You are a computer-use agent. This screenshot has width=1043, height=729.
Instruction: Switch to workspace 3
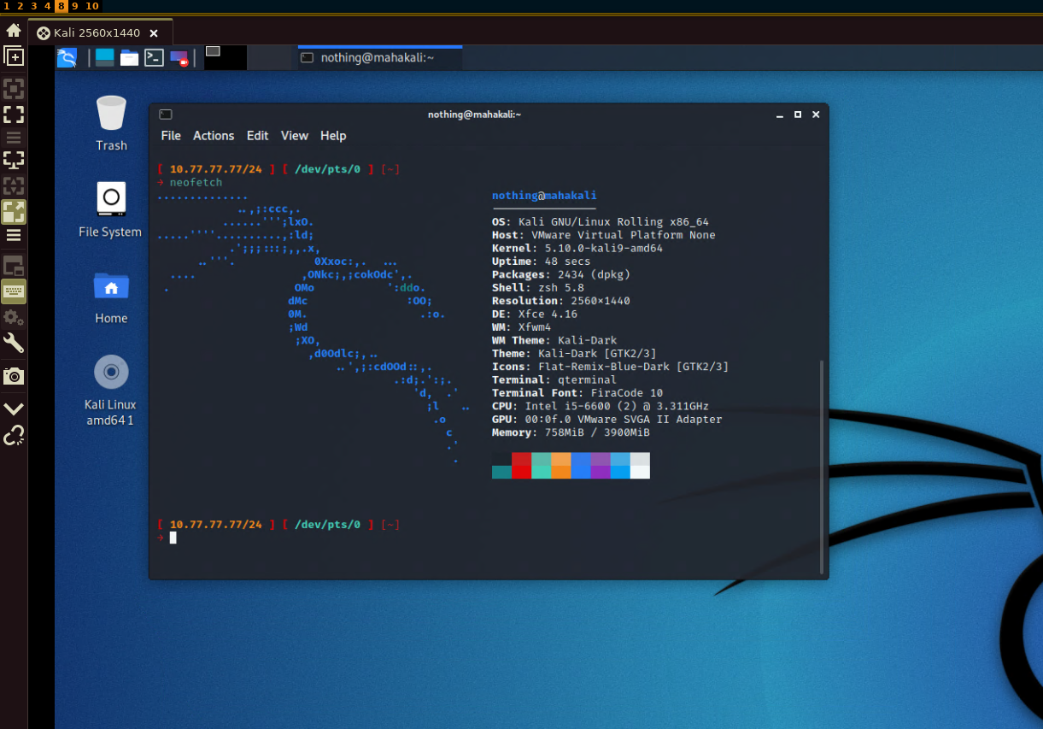[x=34, y=6]
